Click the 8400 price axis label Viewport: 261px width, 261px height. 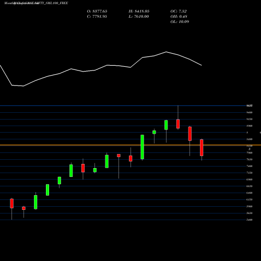250,139
